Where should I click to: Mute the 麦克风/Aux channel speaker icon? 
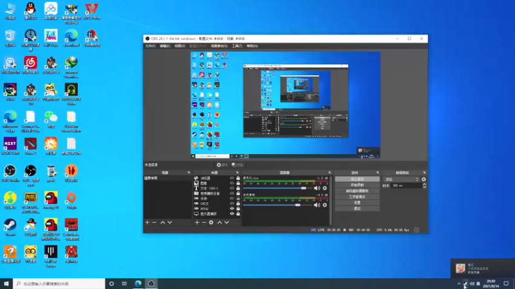tap(317, 188)
